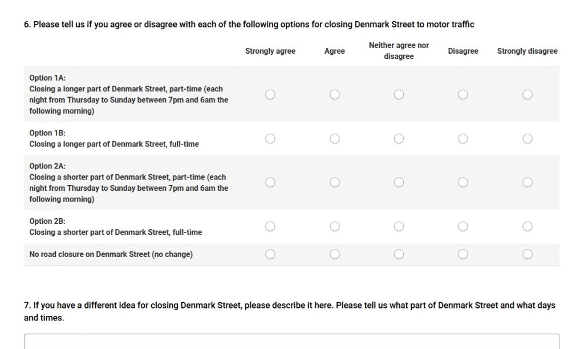Choose Disagree for Option 1A

[463, 94]
